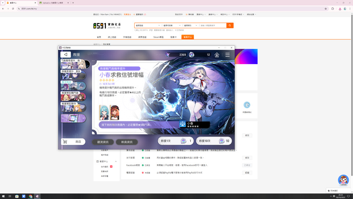Open Chrome from the Windows taskbar

31,196
